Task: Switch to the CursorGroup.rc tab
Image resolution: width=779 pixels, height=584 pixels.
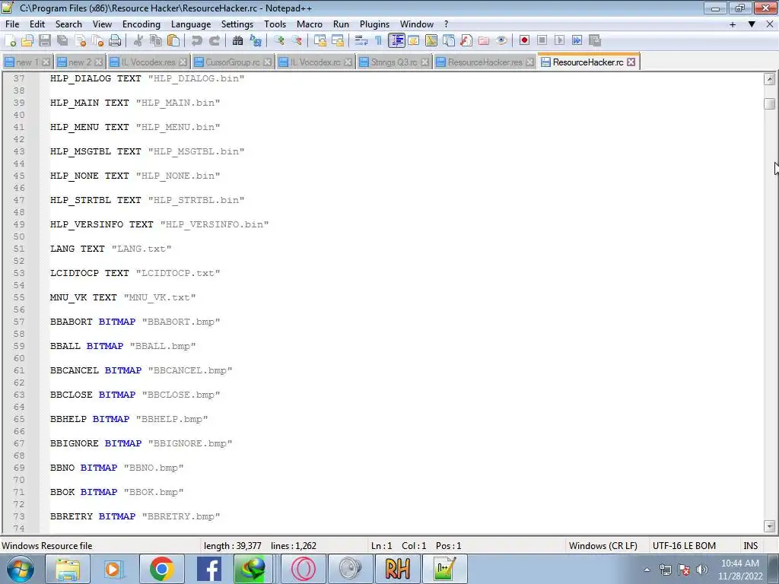Action: tap(232, 62)
